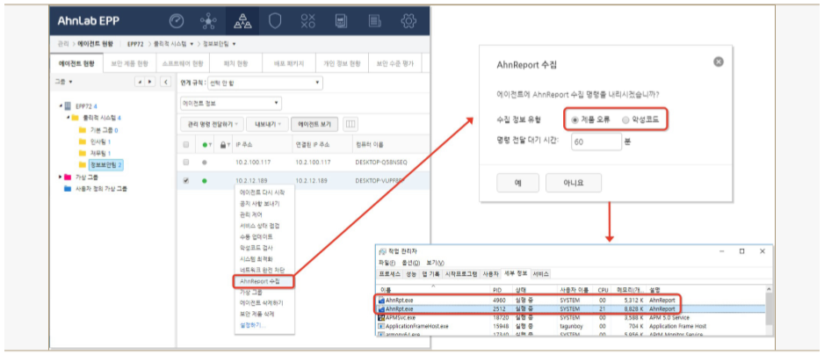
Task: Expand the 가상 그룹 tree node
Action: (61, 177)
